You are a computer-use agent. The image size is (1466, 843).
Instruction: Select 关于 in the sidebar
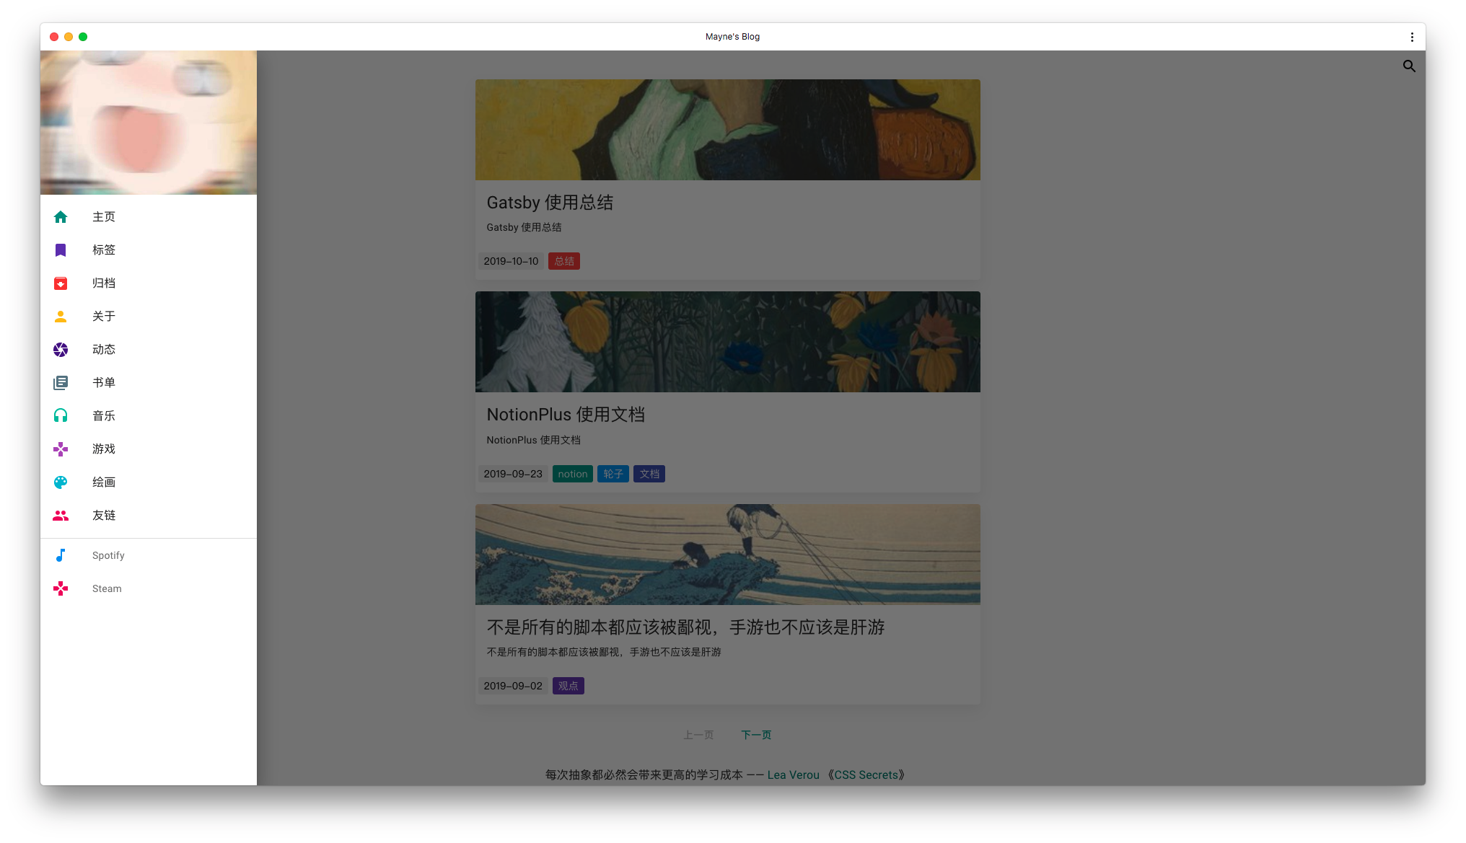click(149, 317)
